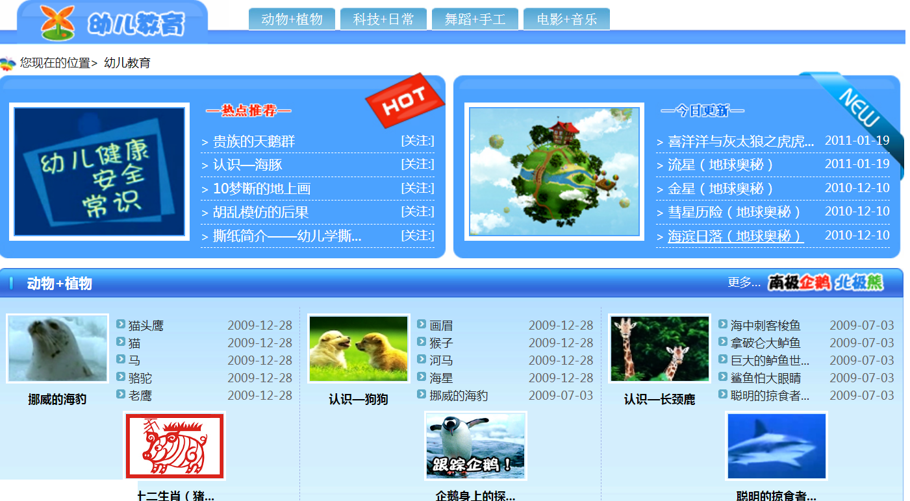Click [关注] next to 认识—海豚

tap(417, 164)
